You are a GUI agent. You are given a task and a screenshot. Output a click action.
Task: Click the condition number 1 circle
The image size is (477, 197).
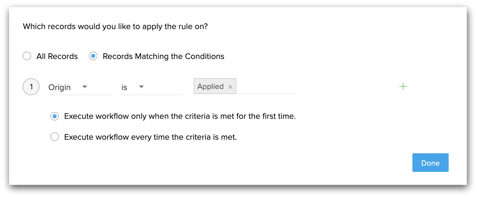(x=31, y=87)
